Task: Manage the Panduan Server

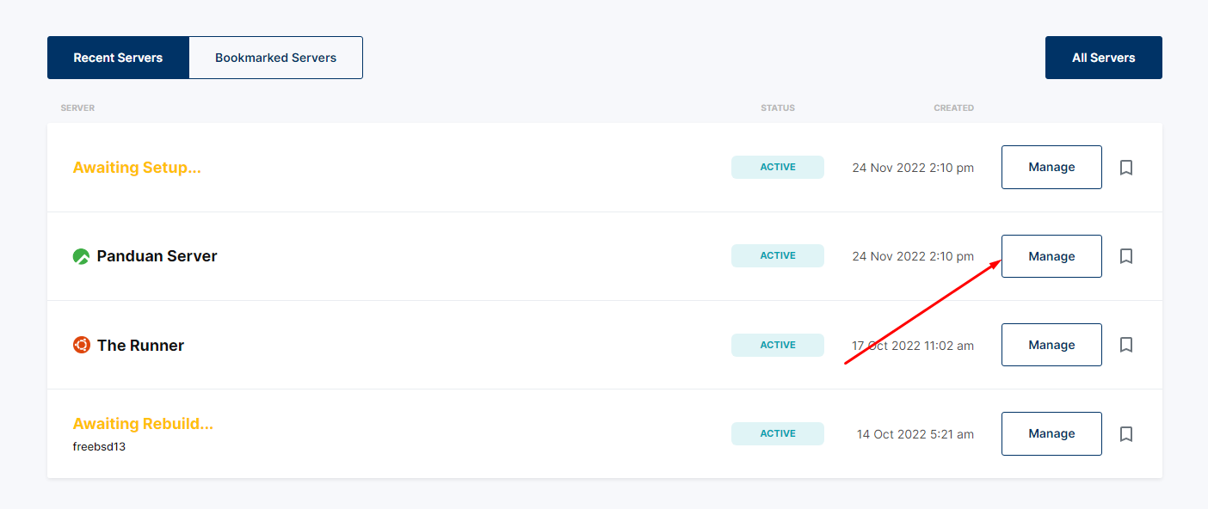Action: pyautogui.click(x=1051, y=255)
